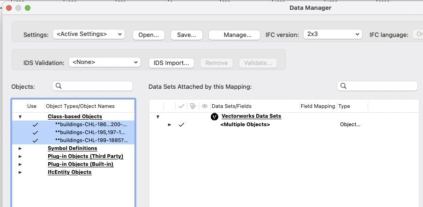Viewport: 423px width, 207px height.
Task: Select the IfcEntity Objects tree item
Action: click(x=69, y=172)
